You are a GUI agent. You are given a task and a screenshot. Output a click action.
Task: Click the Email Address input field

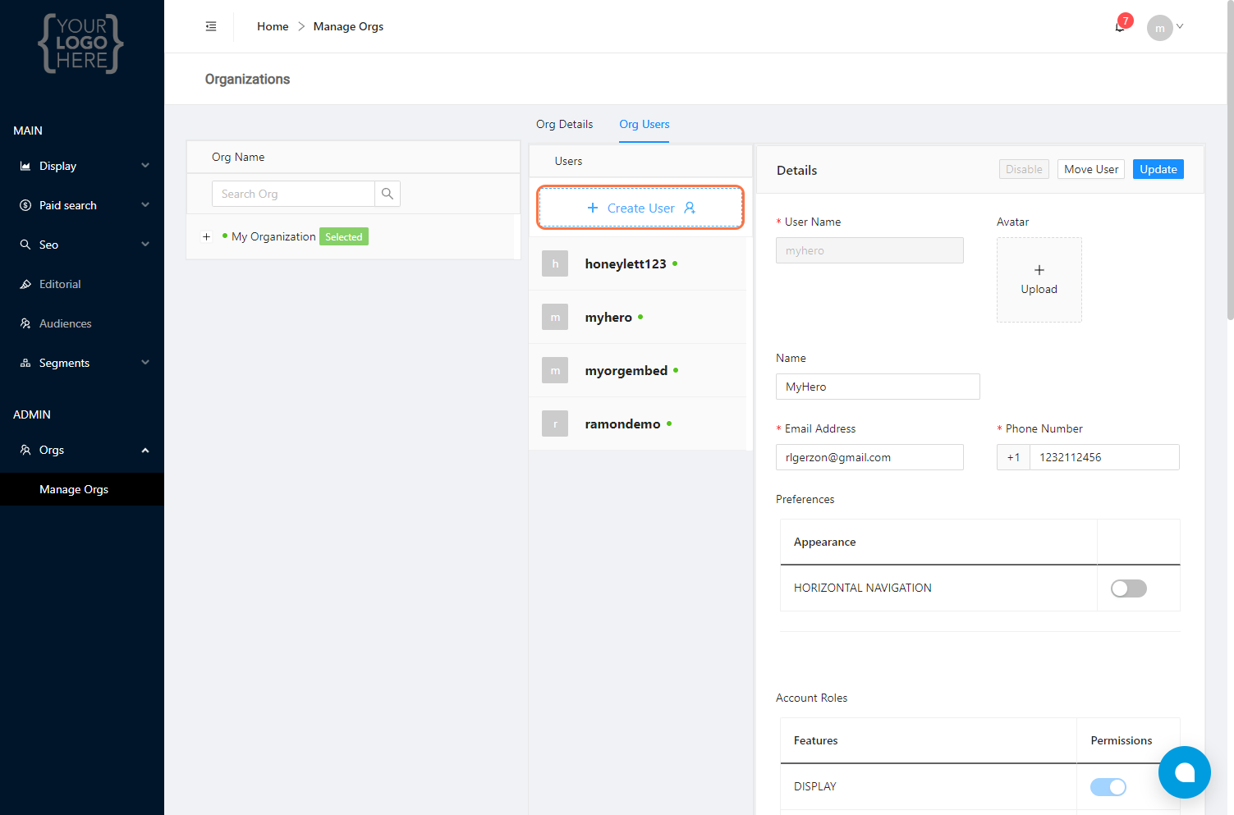[869, 457]
